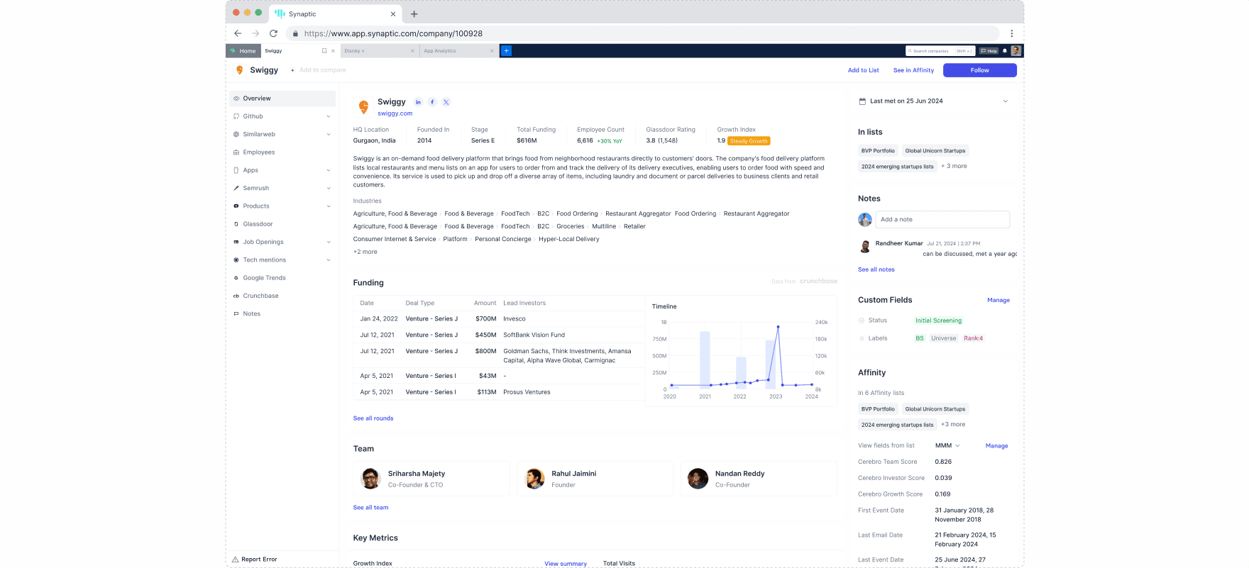
Task: Switch to the Home tab
Action: pos(243,51)
